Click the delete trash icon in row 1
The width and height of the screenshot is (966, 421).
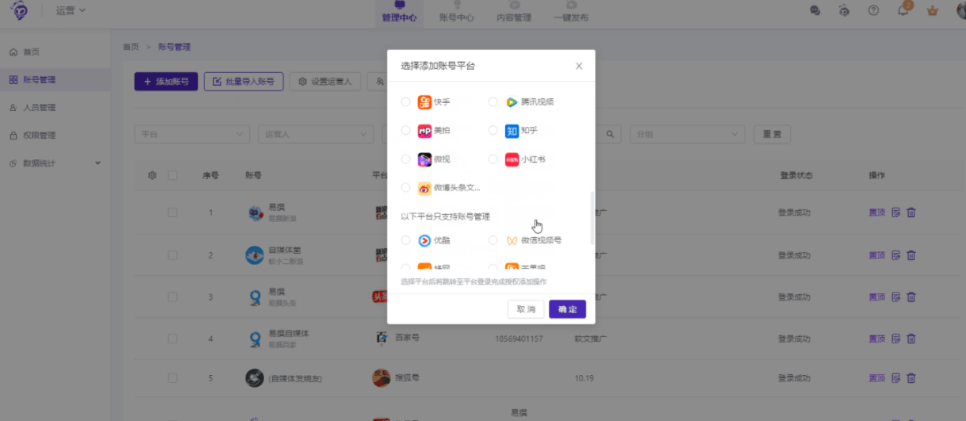coord(911,212)
